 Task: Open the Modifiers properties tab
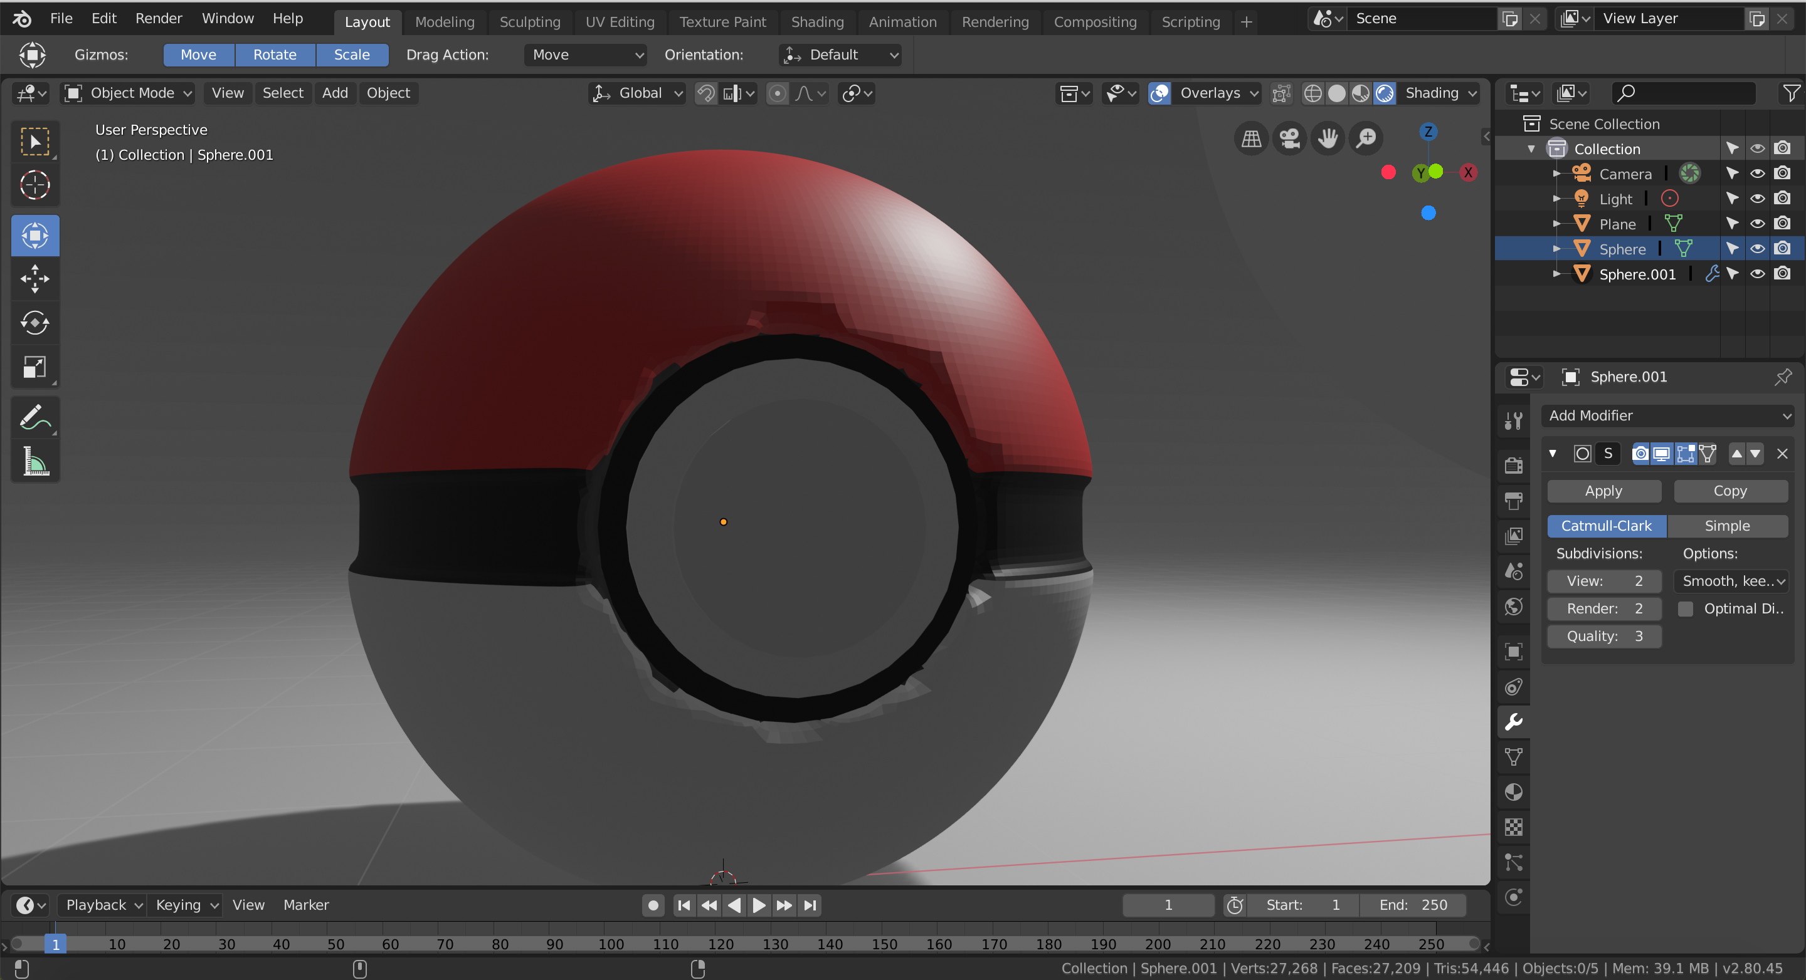click(1514, 721)
